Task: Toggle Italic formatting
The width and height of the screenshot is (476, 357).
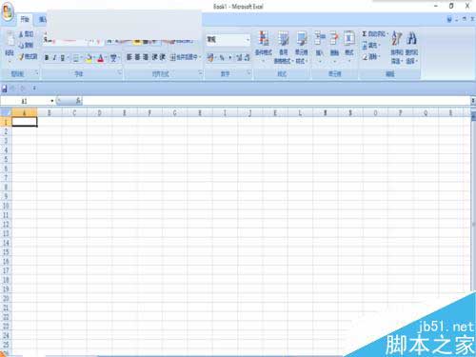Action: point(54,58)
